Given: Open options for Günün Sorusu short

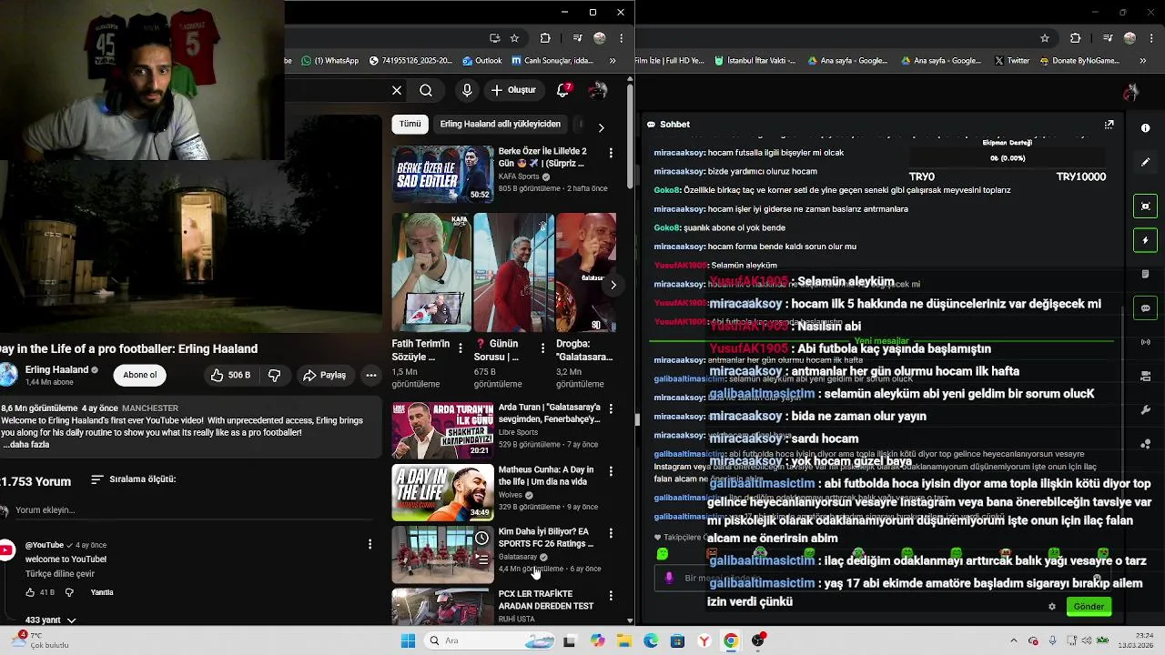Looking at the screenshot, I should coord(542,348).
